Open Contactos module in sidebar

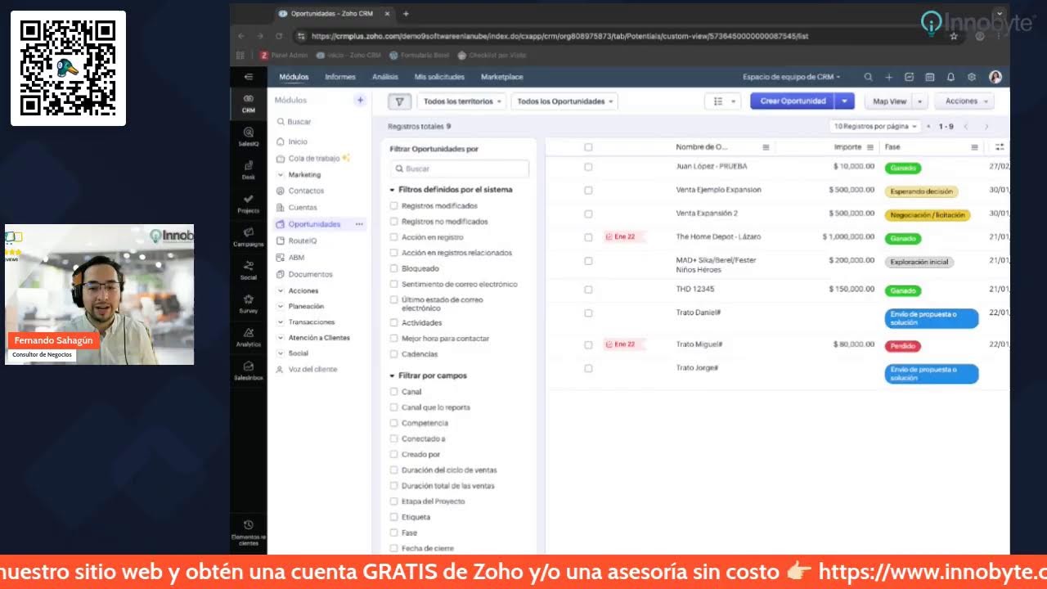(x=306, y=191)
